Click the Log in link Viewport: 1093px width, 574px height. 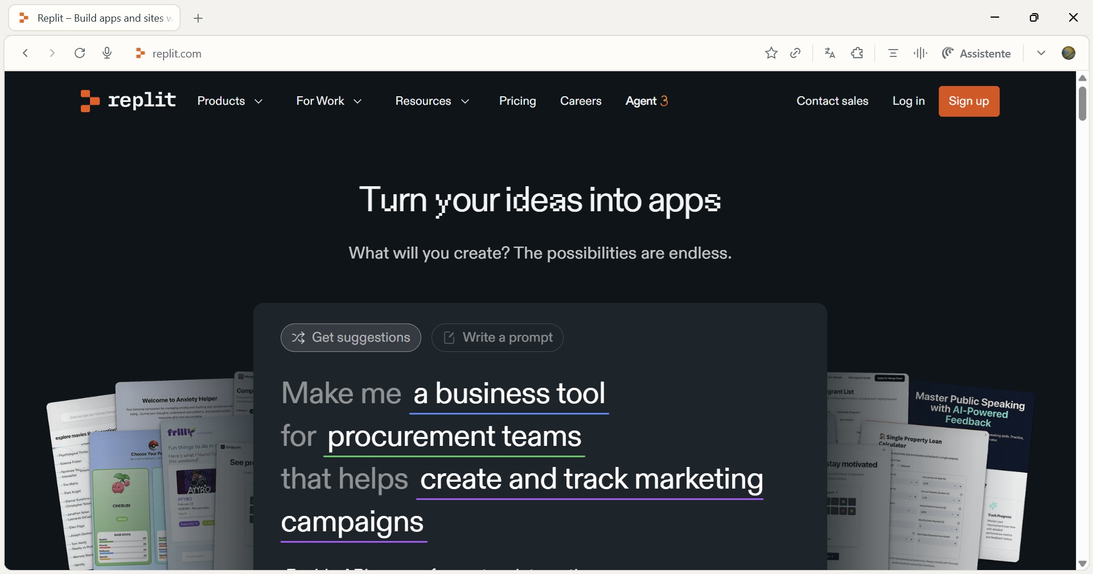click(x=909, y=101)
